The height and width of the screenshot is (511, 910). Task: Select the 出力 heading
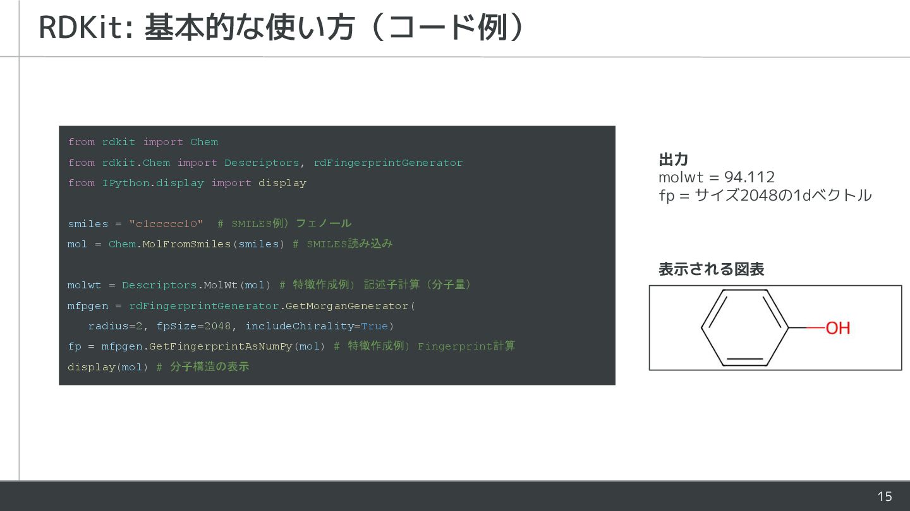coord(673,159)
